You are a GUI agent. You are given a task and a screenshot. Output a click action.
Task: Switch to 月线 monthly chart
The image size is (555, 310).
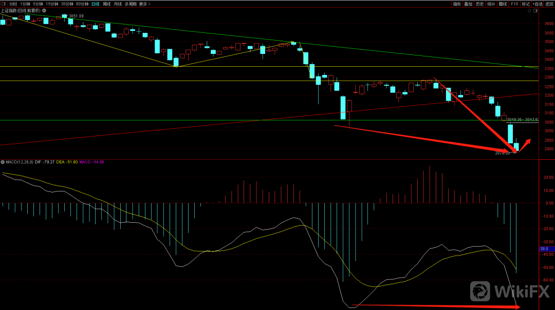[118, 4]
